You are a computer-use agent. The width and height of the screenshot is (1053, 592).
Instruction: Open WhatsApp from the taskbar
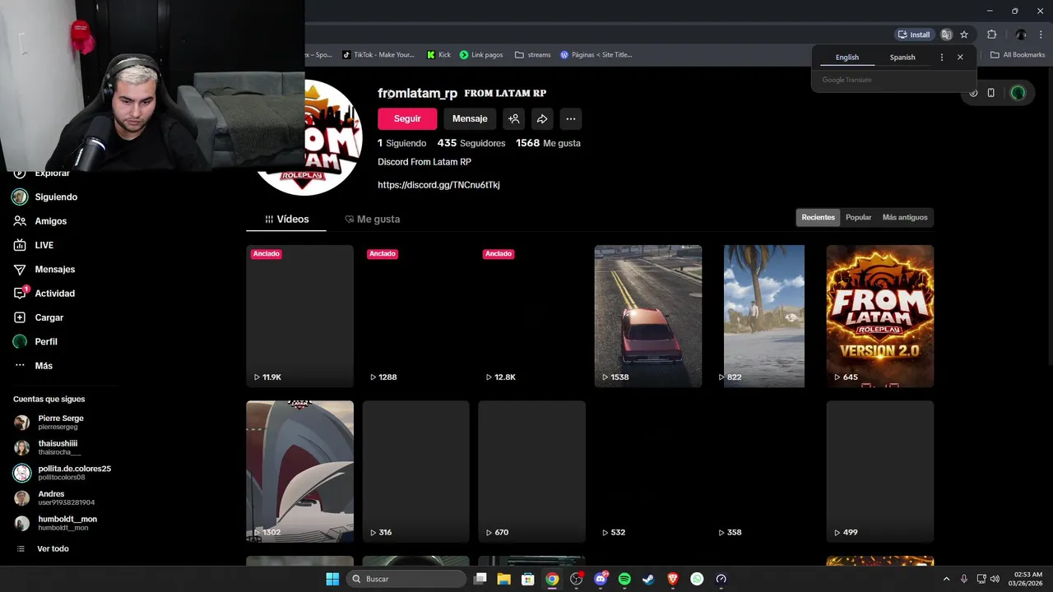coord(697,579)
